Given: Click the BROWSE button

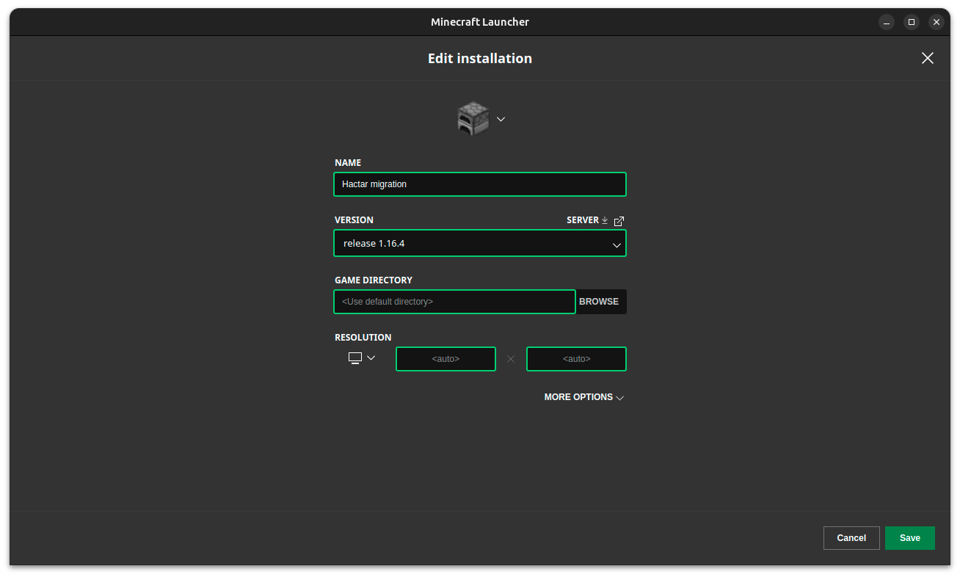Looking at the screenshot, I should click(600, 302).
